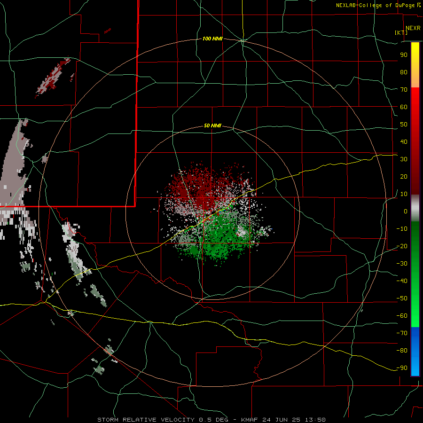Click the 100 NMI range ring label
Viewport: 423px width, 423px height.
[212, 39]
